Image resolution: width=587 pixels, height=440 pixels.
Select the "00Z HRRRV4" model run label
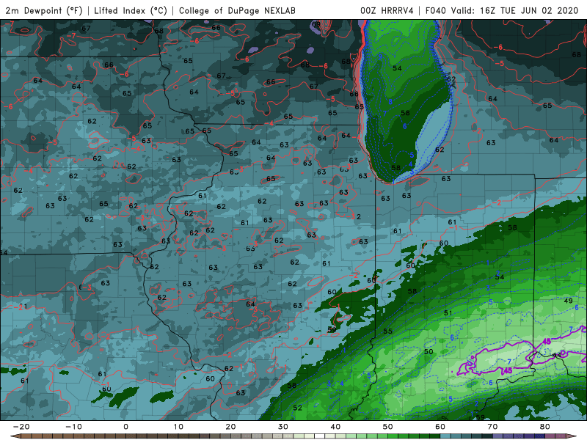[387, 10]
